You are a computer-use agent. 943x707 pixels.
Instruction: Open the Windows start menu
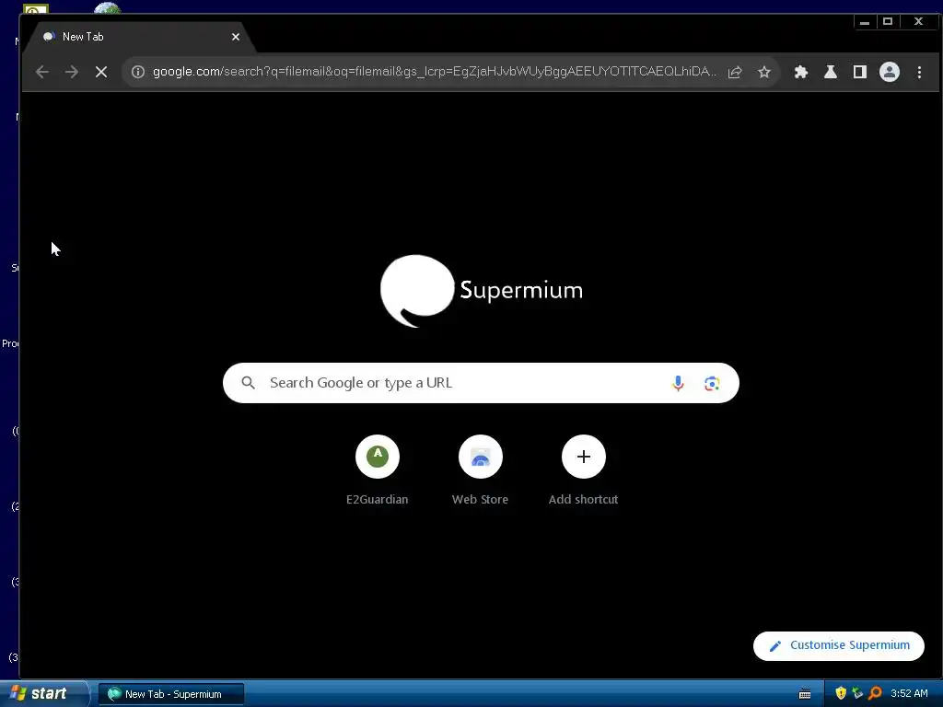[x=43, y=693]
